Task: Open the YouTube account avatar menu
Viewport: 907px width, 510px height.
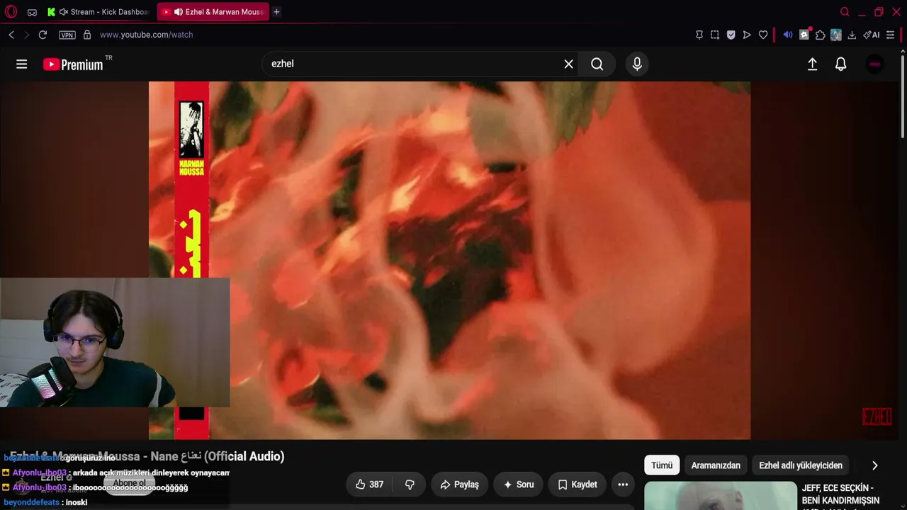Action: pyautogui.click(x=875, y=64)
